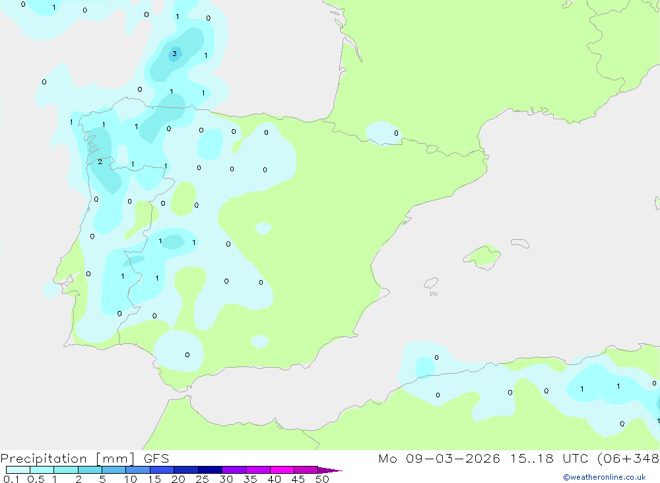
Task: Select the 30–35 mm purple legend swatch
Action: point(234,470)
